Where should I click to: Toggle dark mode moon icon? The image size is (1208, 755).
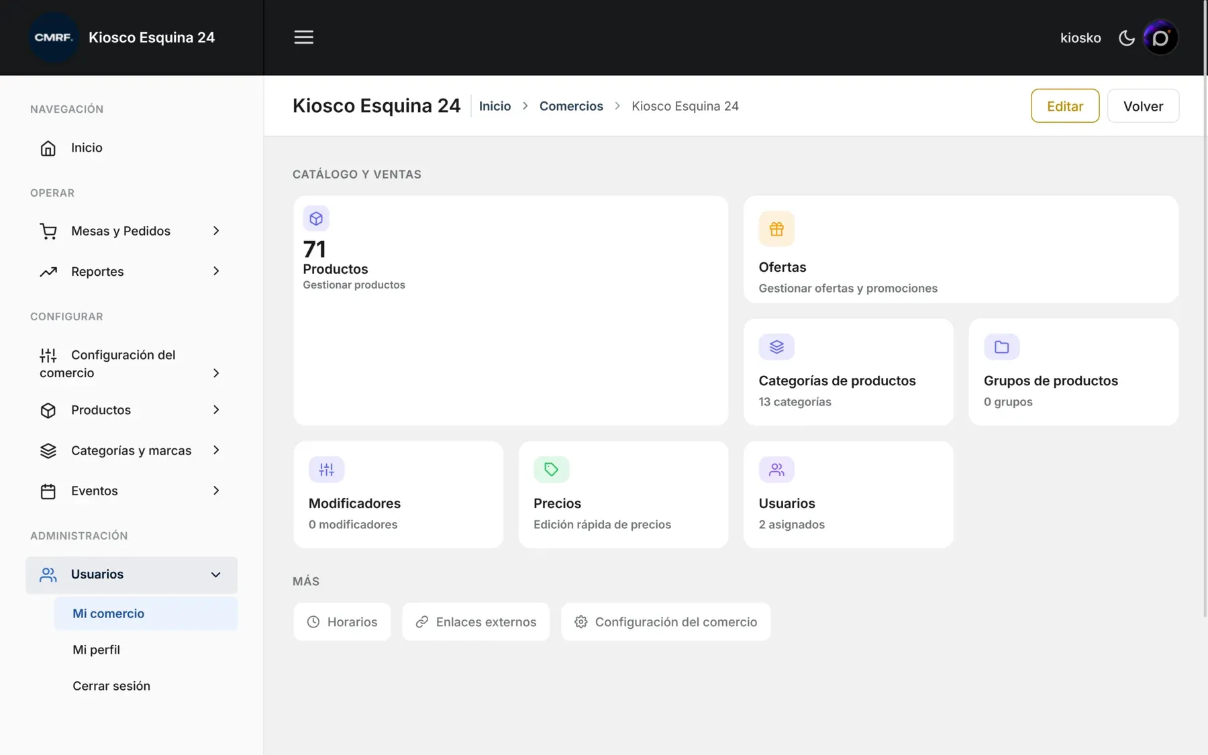tap(1127, 38)
